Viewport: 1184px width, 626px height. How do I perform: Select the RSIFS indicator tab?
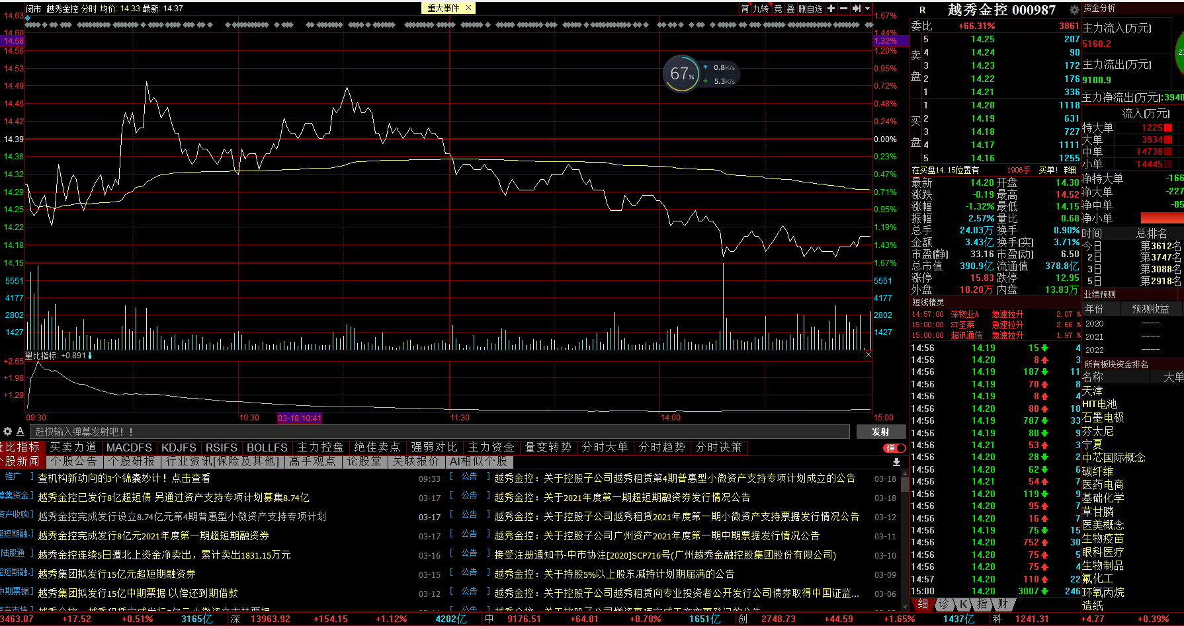[221, 448]
